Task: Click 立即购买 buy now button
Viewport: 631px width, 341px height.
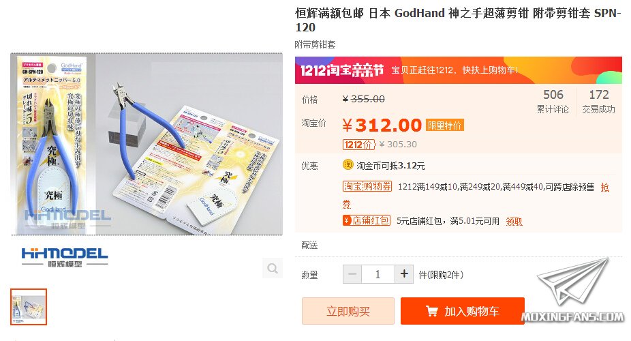Action: (348, 311)
